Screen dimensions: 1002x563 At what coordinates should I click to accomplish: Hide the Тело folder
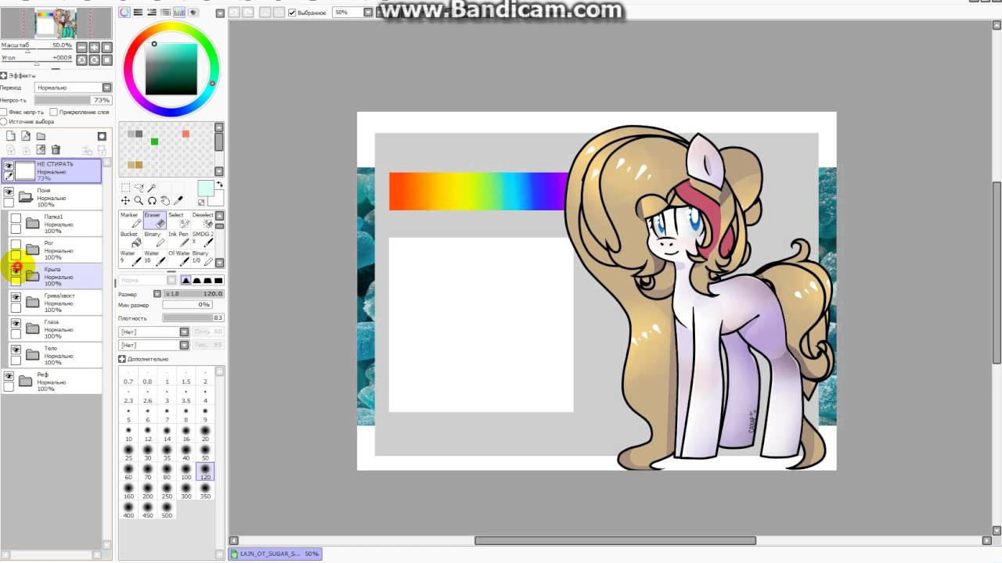click(x=16, y=350)
